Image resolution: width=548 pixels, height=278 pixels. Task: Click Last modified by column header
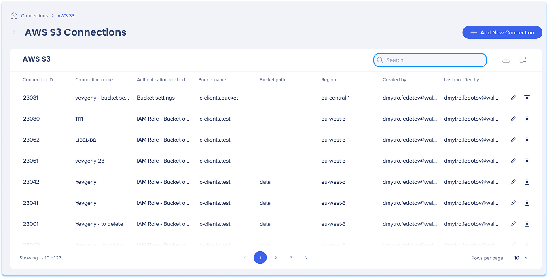[x=461, y=80]
